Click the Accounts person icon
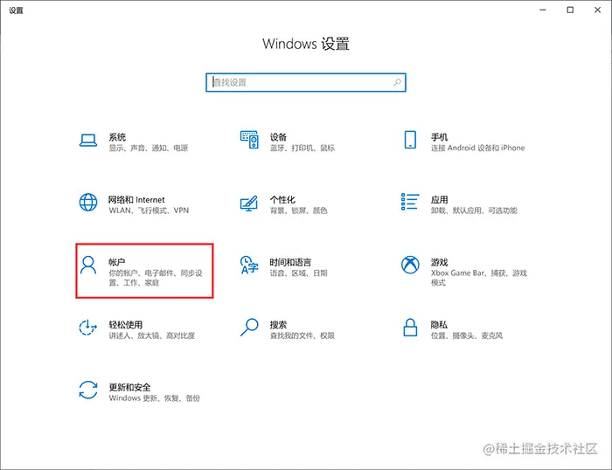The width and height of the screenshot is (612, 470). pos(88,266)
